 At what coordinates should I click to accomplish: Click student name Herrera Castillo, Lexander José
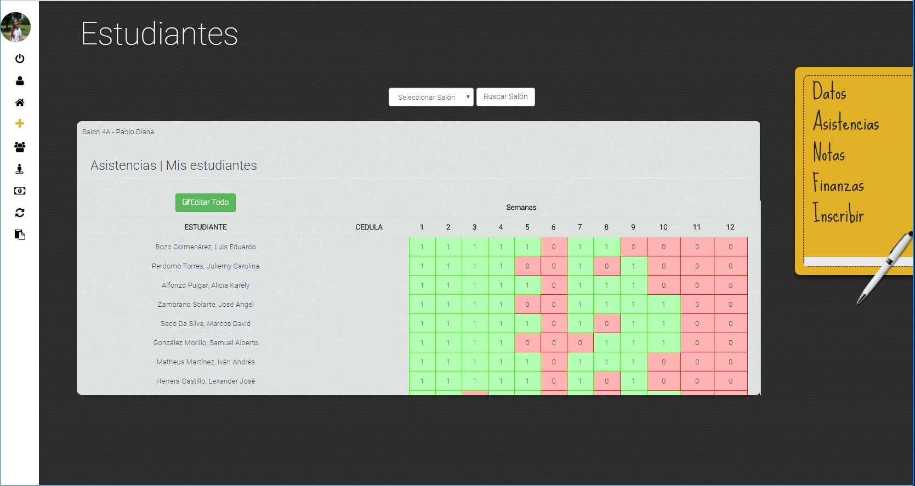[x=206, y=381]
